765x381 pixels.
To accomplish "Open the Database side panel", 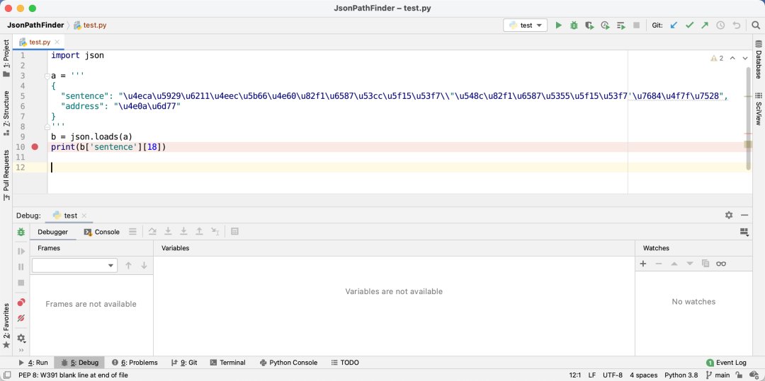I will (x=759, y=59).
